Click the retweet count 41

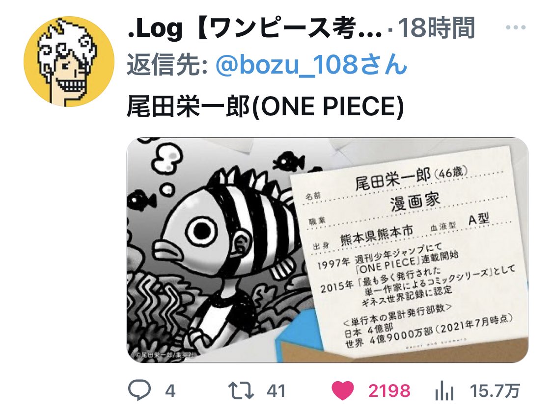pos(276,391)
